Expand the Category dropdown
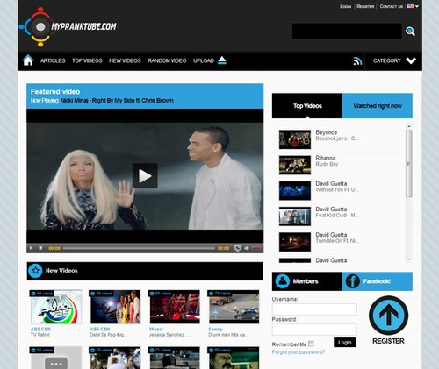439x369 pixels. tap(394, 60)
